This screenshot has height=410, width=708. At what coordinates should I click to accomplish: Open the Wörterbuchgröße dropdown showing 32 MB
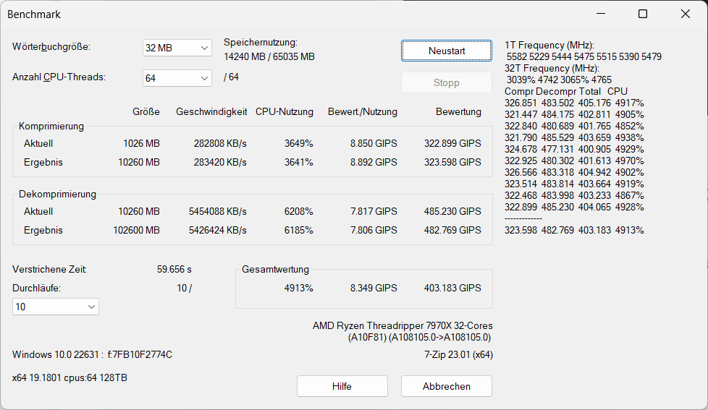[177, 48]
